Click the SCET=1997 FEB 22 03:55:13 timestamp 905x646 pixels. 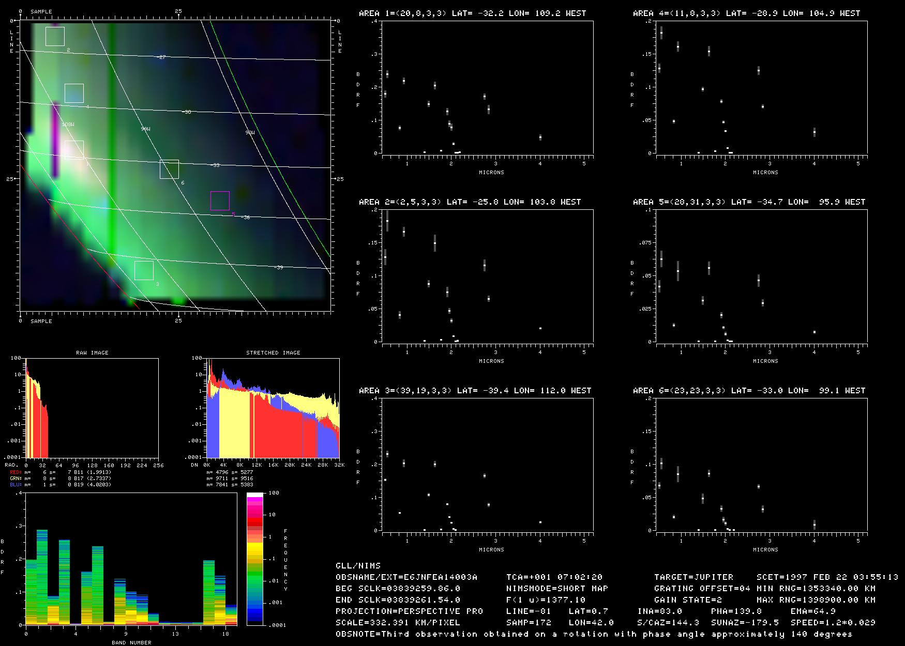[x=827, y=577]
